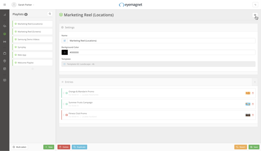Viewport: 261px width, 151px height.
Task: Open Fitness Club Promo thumbnail
Action: [248, 115]
